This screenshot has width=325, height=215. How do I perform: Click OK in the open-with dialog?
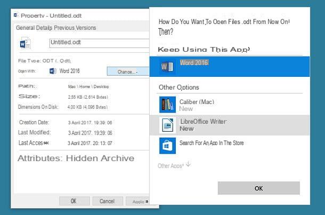click(x=259, y=188)
